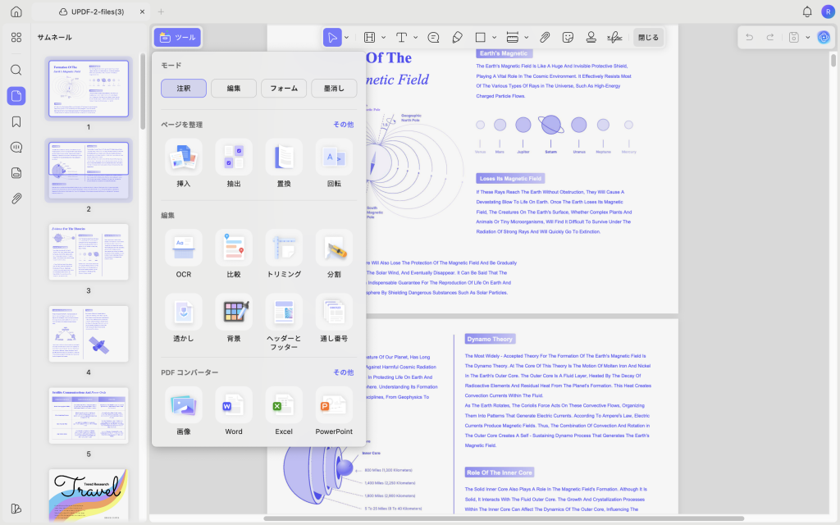
Task: Select the signature tool in toolbar
Action: (x=614, y=37)
